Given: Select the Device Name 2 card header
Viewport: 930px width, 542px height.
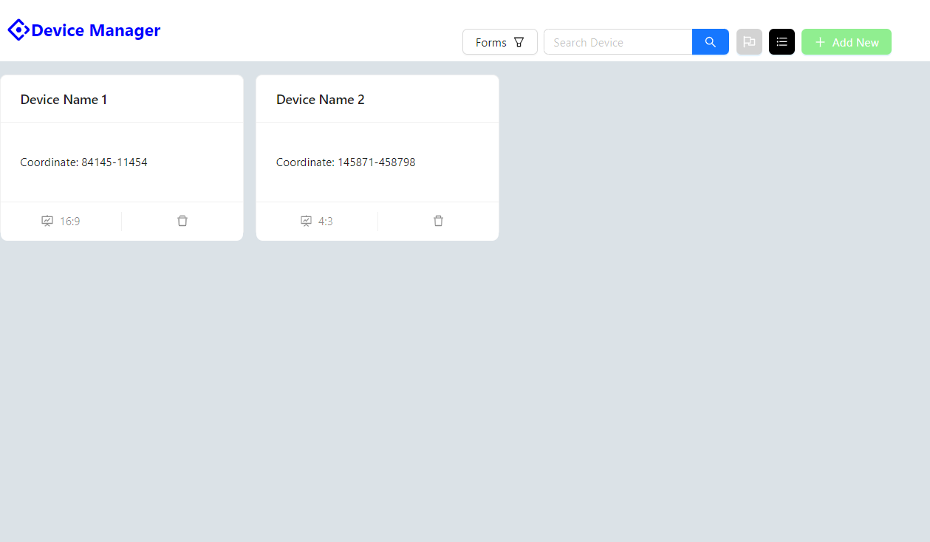Looking at the screenshot, I should click(x=320, y=99).
